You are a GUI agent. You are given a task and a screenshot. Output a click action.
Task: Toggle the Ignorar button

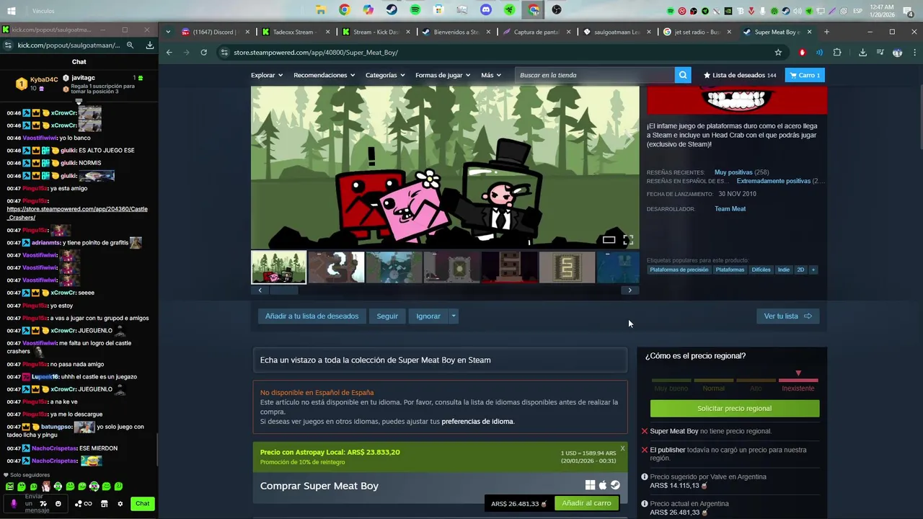point(428,316)
